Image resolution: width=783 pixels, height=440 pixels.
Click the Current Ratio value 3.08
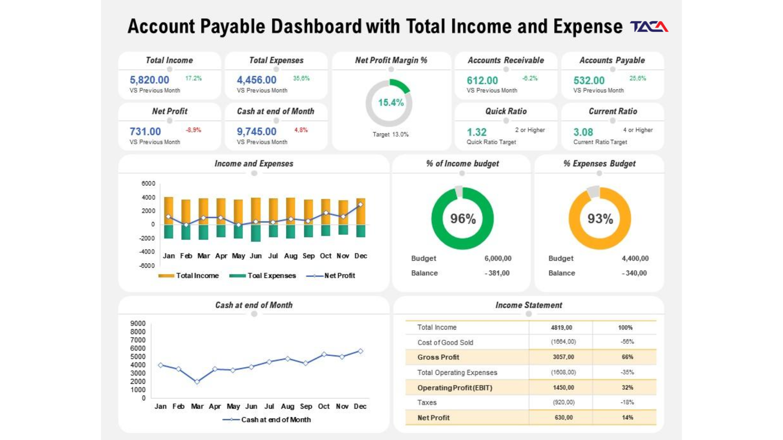pyautogui.click(x=583, y=132)
